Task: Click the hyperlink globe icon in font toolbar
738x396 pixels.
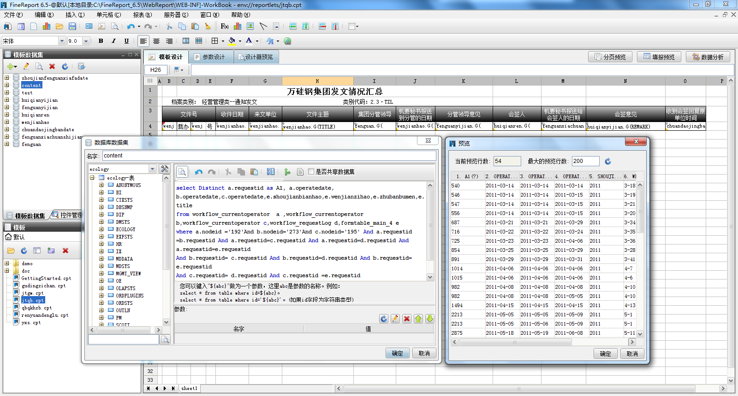Action: tap(287, 41)
